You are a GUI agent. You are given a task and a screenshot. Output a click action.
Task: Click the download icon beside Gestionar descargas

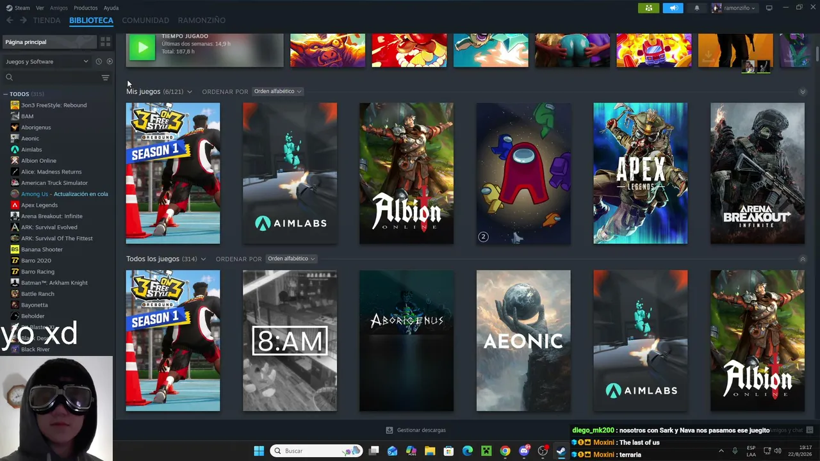click(389, 430)
